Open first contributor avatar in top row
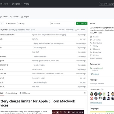The width and height of the screenshot is (114, 114). (92, 94)
